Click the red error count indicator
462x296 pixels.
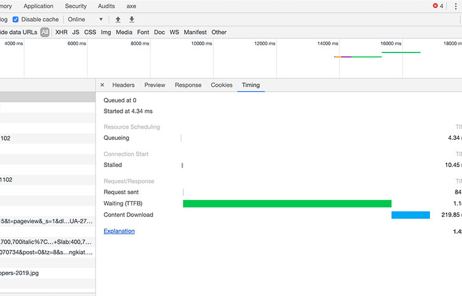tap(437, 6)
